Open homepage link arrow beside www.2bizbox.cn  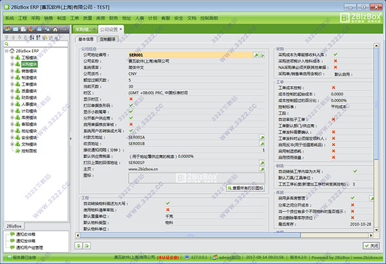coord(262,169)
